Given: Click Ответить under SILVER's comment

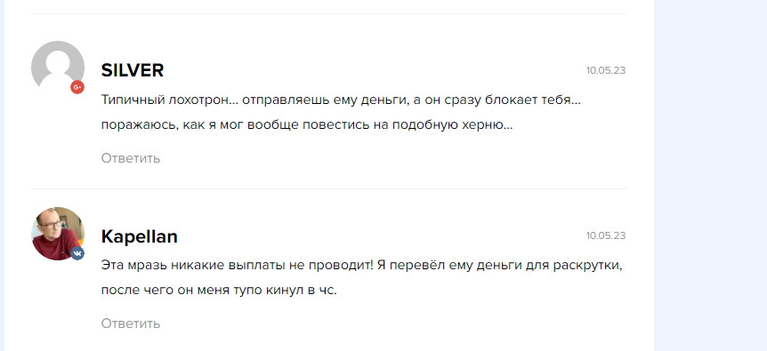Looking at the screenshot, I should click(131, 158).
